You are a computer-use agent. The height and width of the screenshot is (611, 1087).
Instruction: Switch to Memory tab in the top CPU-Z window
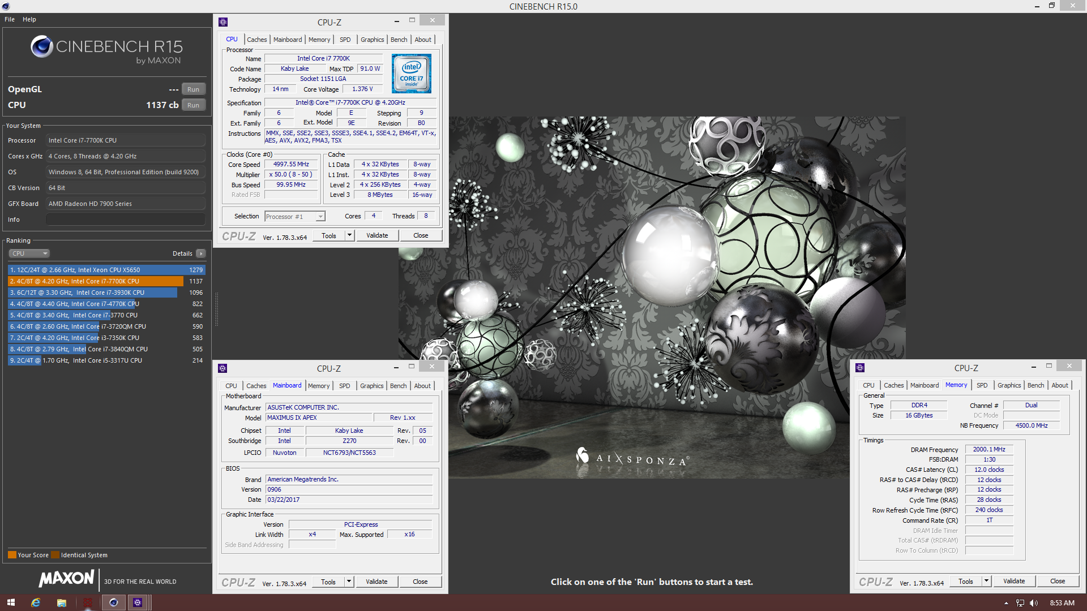pyautogui.click(x=319, y=40)
